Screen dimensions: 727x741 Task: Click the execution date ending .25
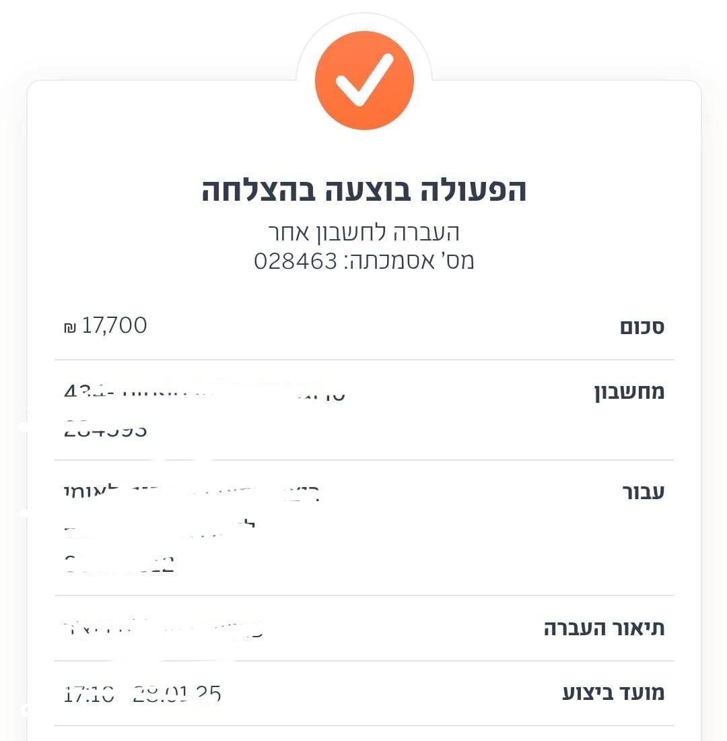(176, 695)
